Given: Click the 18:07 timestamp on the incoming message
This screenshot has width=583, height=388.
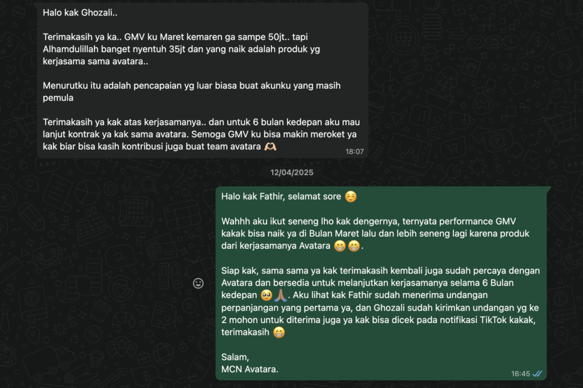Looking at the screenshot, I should click(354, 152).
